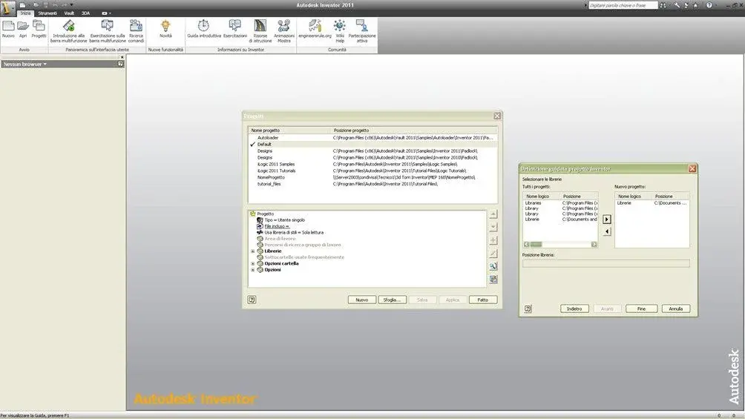Move item up arrow in Progetti dialog
This screenshot has height=419, width=745.
[x=493, y=214]
